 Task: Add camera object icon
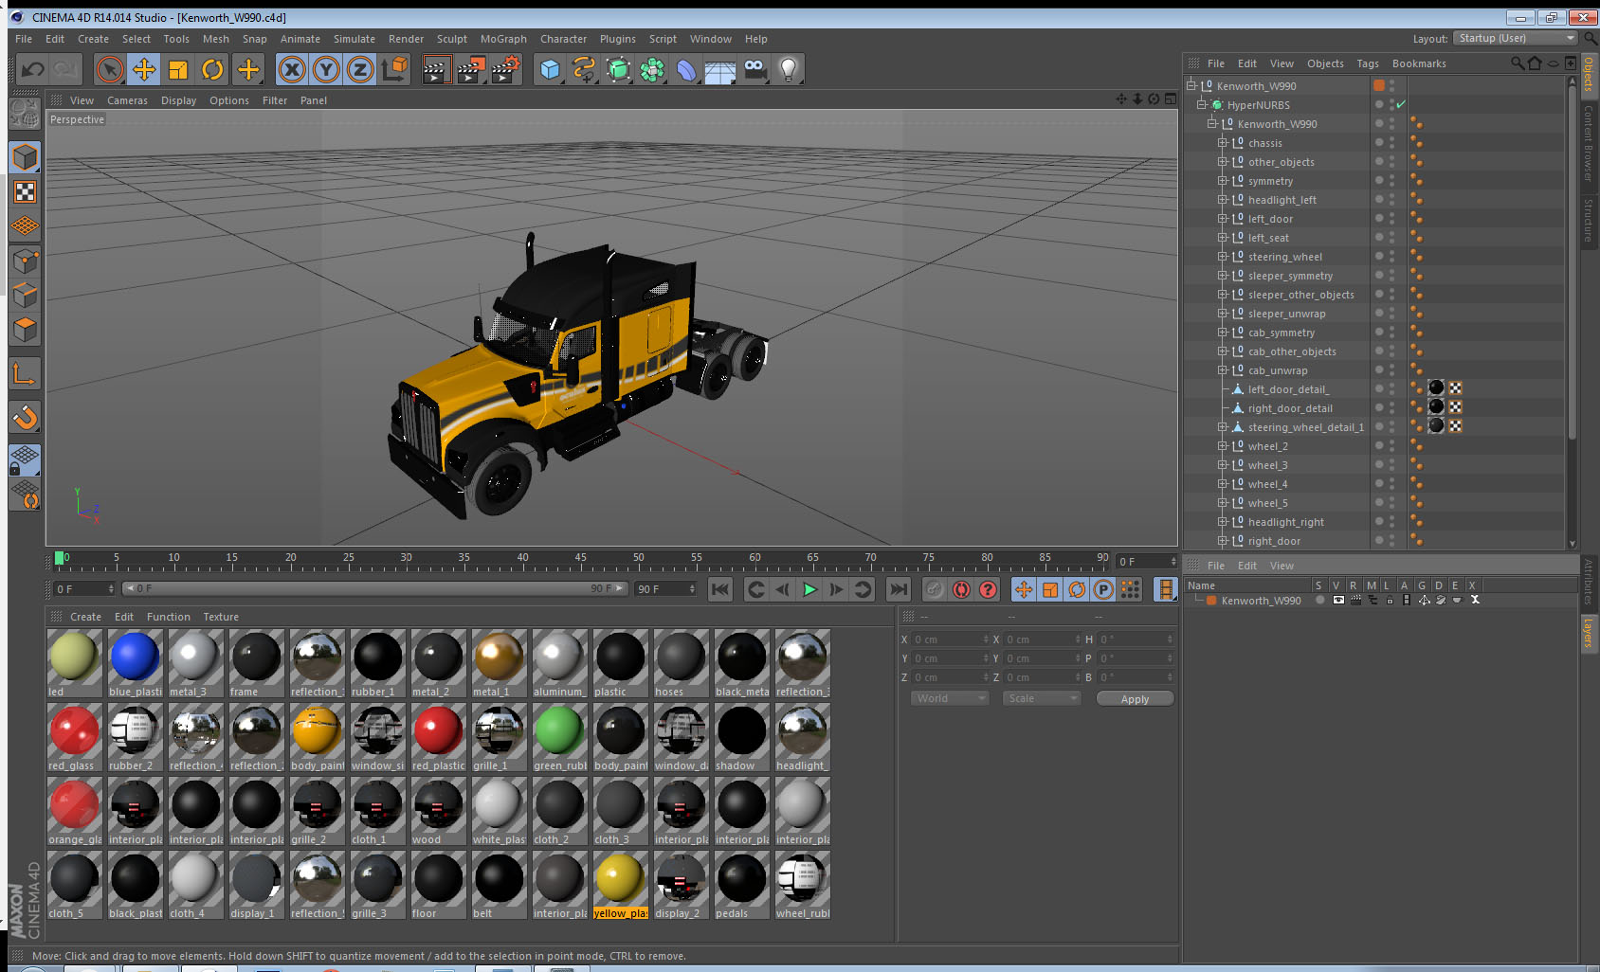755,69
